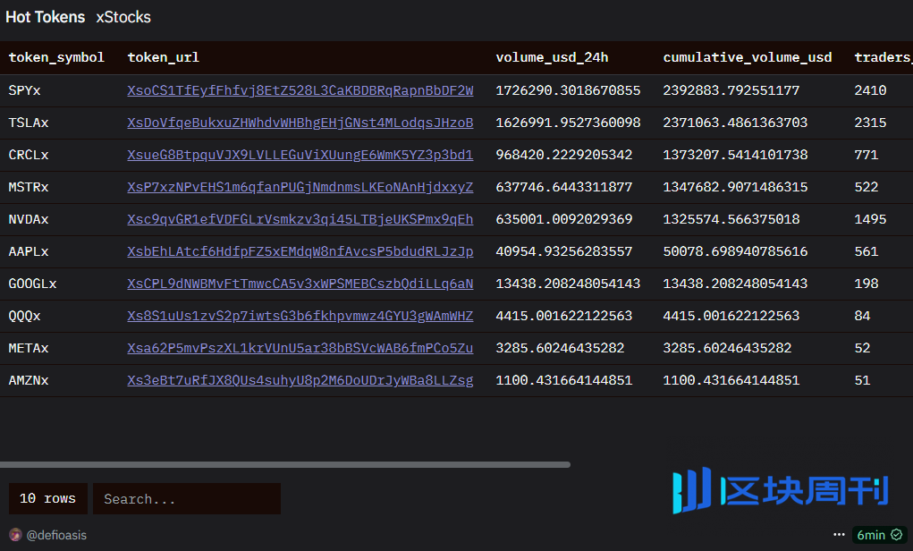
Task: Sort by cumulative_volume_usd column header
Action: (748, 57)
